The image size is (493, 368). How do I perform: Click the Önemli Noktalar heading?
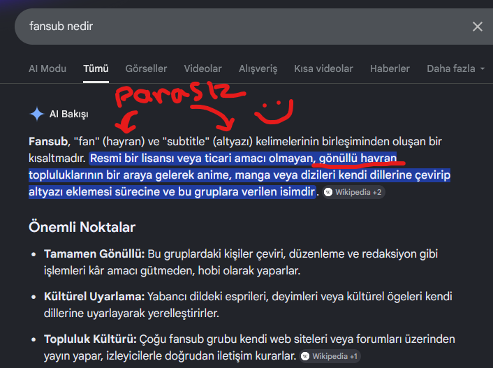click(82, 227)
